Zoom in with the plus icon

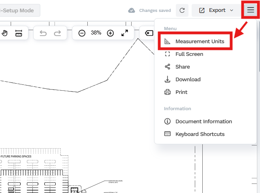tap(110, 33)
